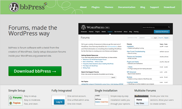The height and width of the screenshot is (109, 182).
Task: Toggle the remember me checkbox
Action: click(x=152, y=38)
